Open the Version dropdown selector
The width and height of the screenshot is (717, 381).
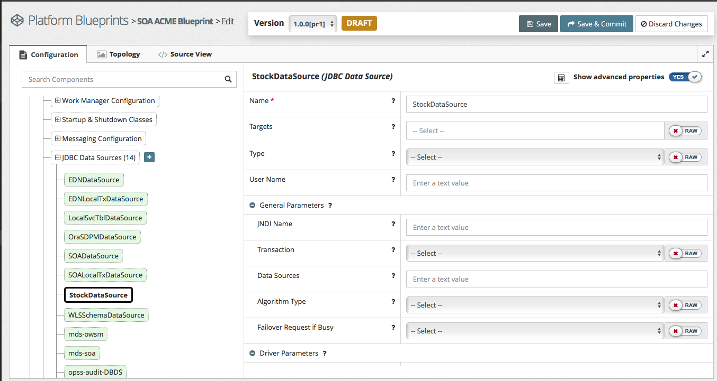(312, 24)
